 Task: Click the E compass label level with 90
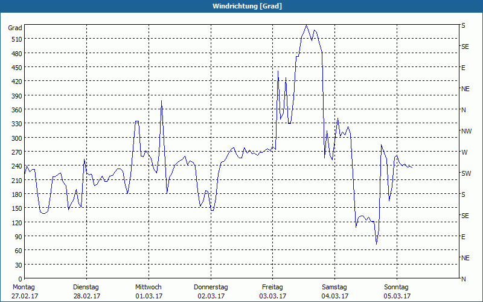click(463, 237)
